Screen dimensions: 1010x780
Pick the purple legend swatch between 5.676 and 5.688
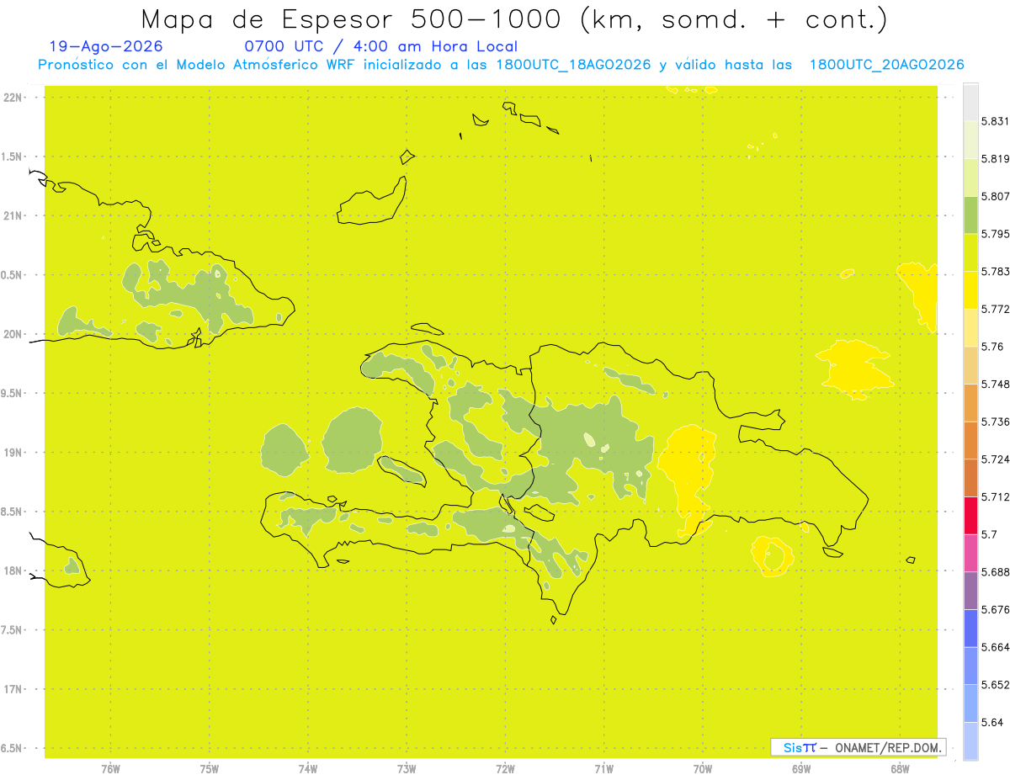(970, 591)
